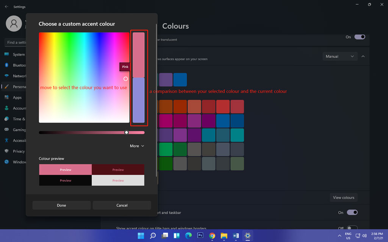Click the View colours button
Image resolution: width=388 pixels, height=242 pixels.
tap(343, 197)
